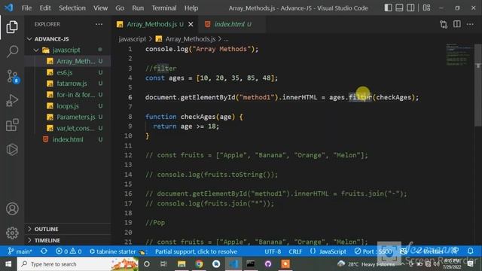
Task: Open the Search view in activity bar
Action: 12,51
